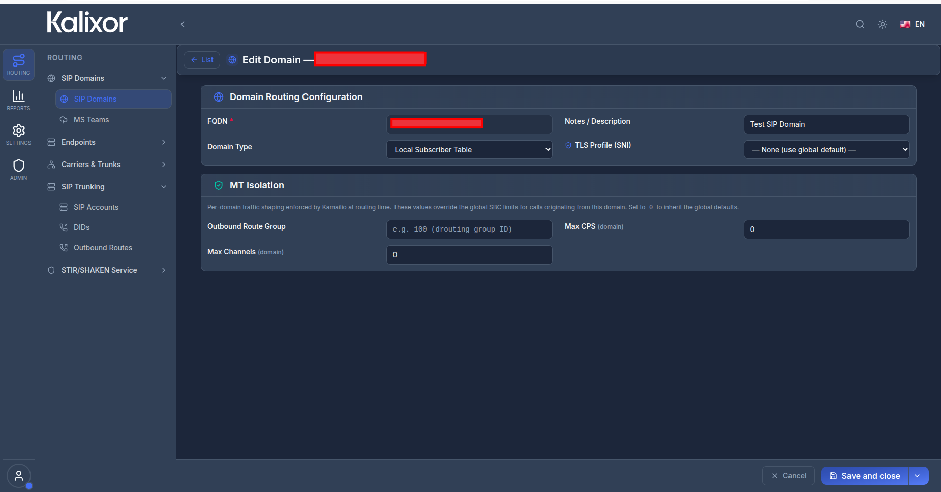Open Outbound Routes in the sidebar

coord(103,248)
